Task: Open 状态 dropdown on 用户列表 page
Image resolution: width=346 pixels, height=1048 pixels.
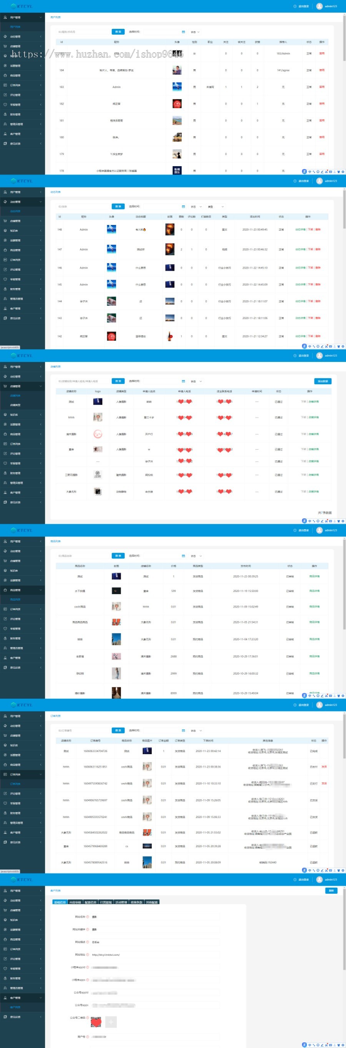Action: [x=195, y=32]
